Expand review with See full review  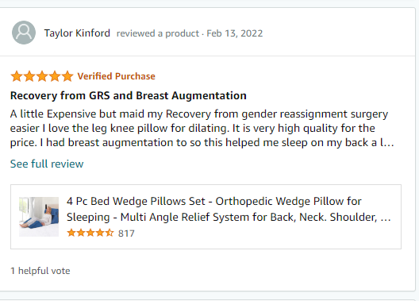coord(47,164)
